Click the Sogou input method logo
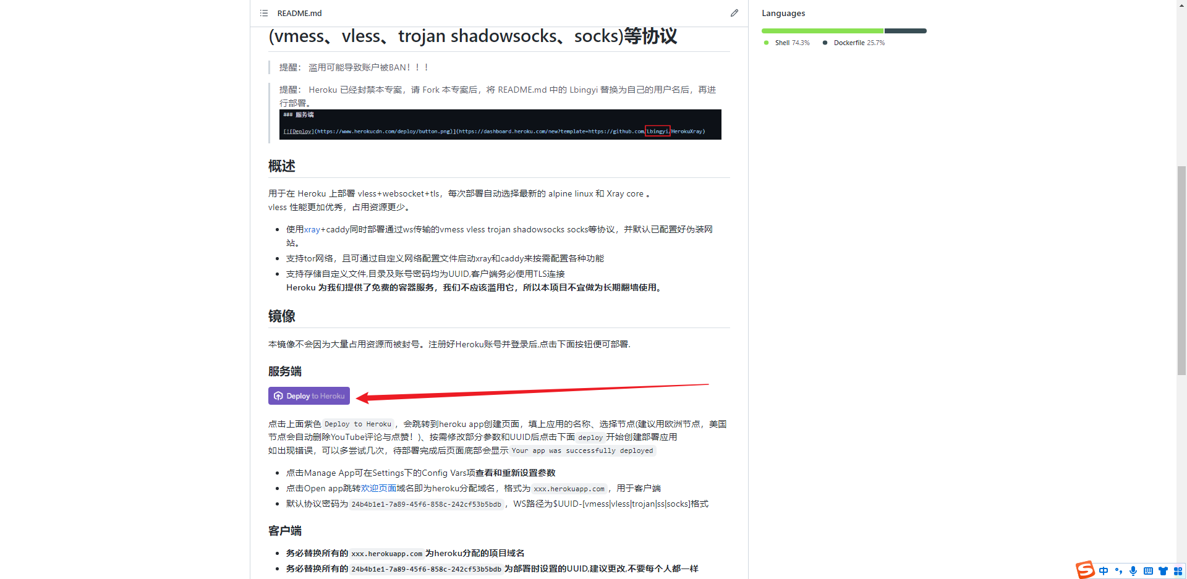 pos(1085,570)
